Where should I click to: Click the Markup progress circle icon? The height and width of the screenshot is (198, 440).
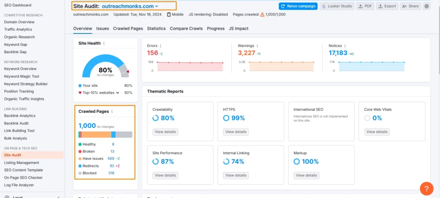(296, 162)
